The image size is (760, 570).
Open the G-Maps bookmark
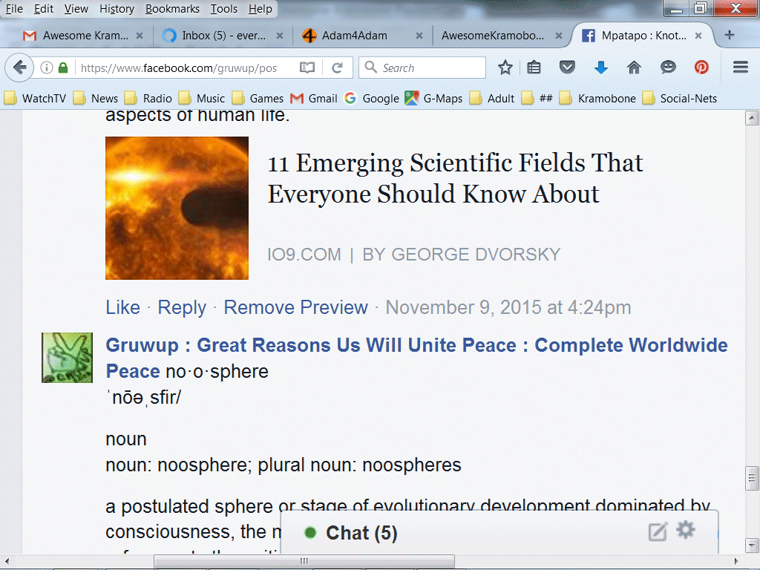433,99
